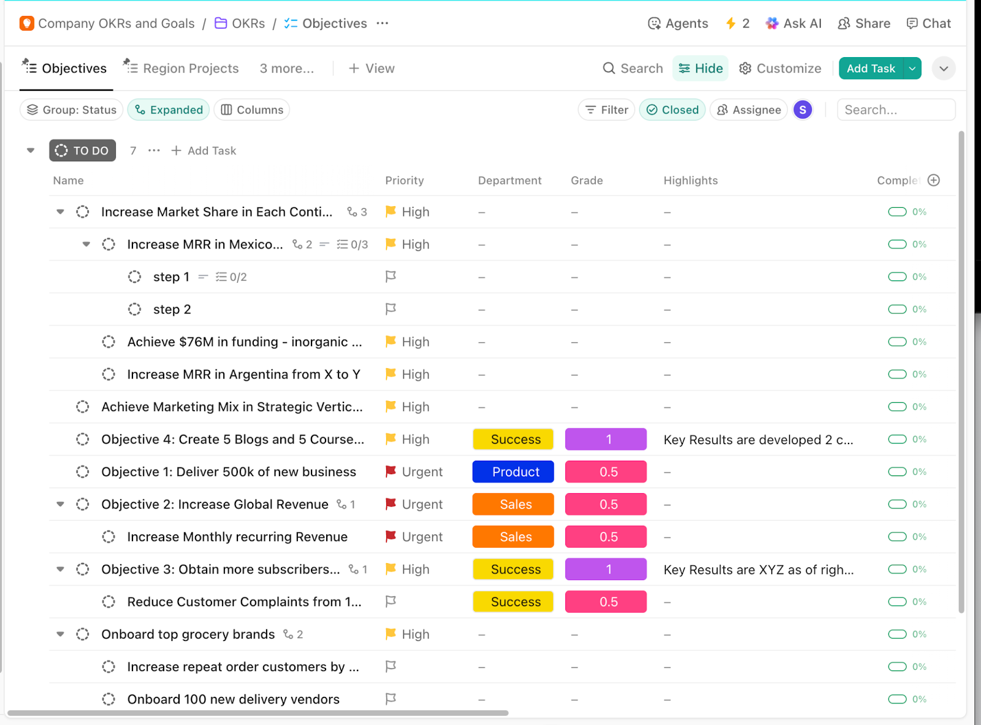The image size is (981, 725).
Task: Click the Sales department badge on Objective 2
Action: click(x=513, y=504)
